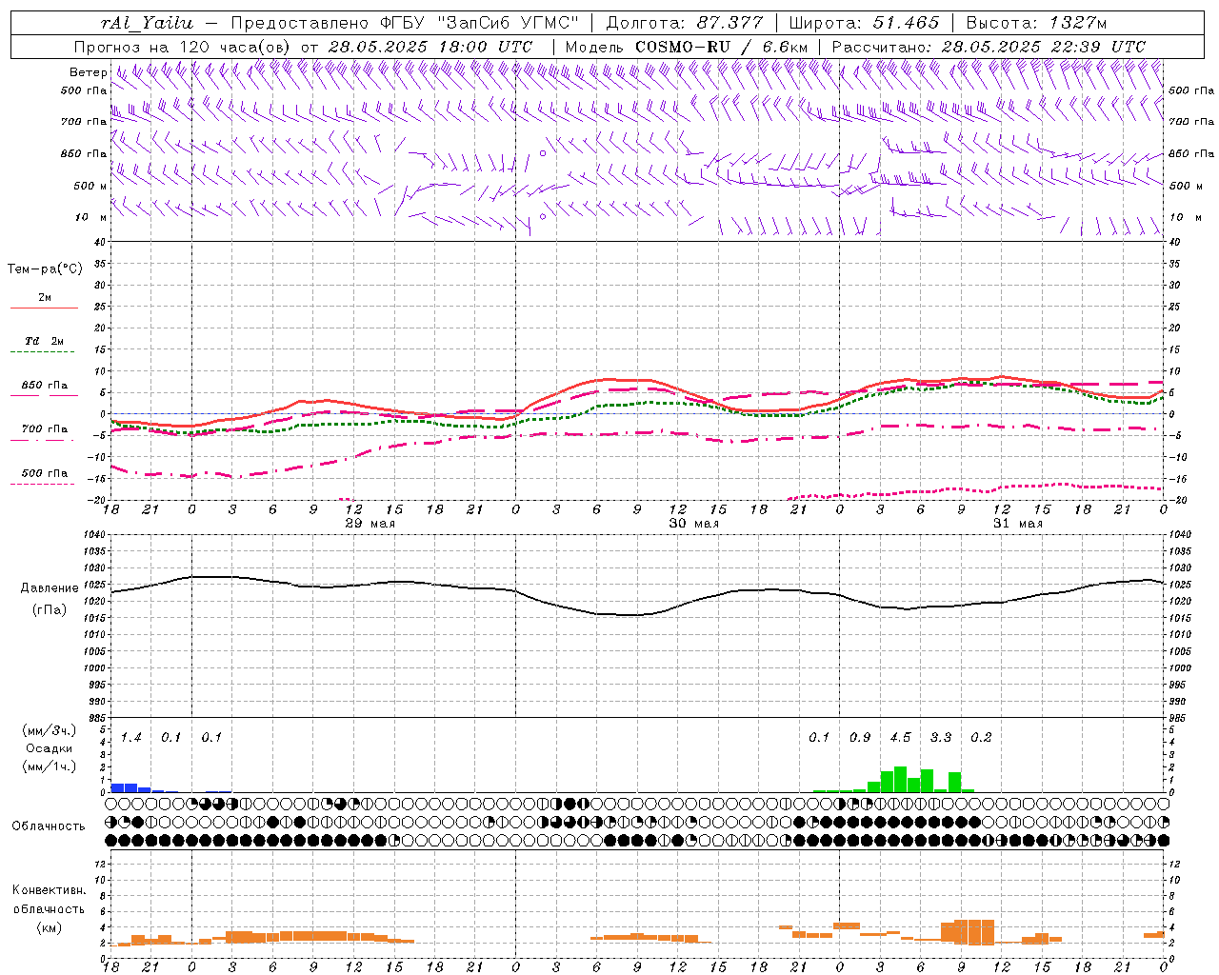Click the Рассчитано: 28.05.2025 22:39 UTC timestamp
The image size is (1219, 975).
(989, 47)
